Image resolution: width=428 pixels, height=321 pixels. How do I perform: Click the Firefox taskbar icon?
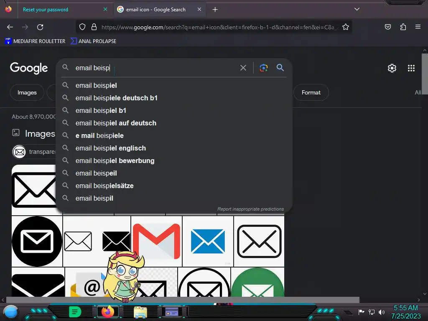point(108,312)
